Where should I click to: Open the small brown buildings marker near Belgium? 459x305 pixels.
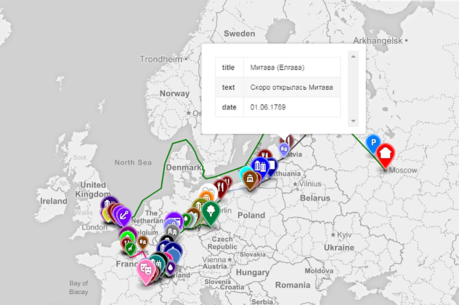[x=143, y=241]
